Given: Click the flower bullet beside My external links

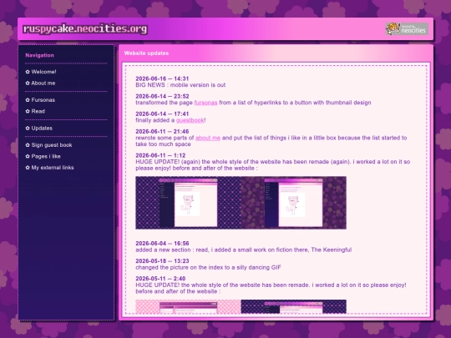Looking at the screenshot, I should (28, 168).
